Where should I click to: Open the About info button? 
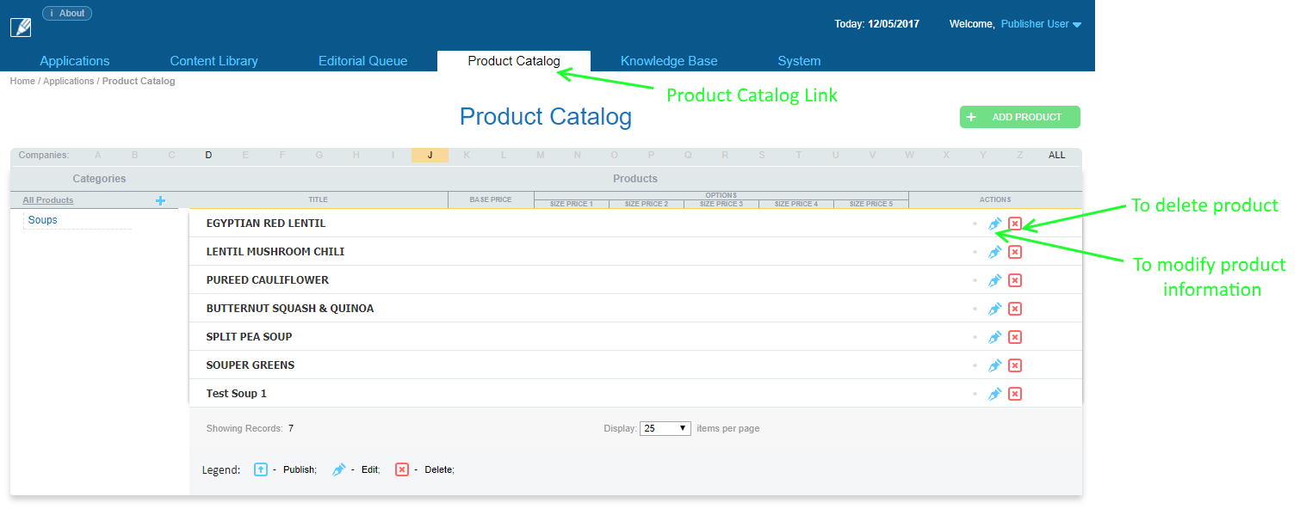[x=67, y=13]
